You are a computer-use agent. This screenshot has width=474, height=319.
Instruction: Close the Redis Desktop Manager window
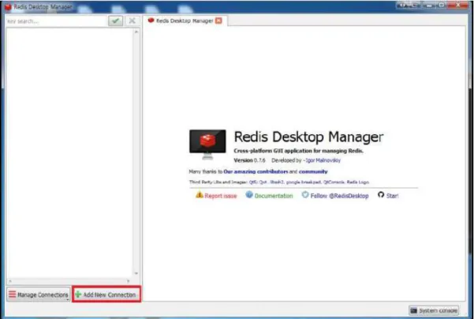[457, 6]
